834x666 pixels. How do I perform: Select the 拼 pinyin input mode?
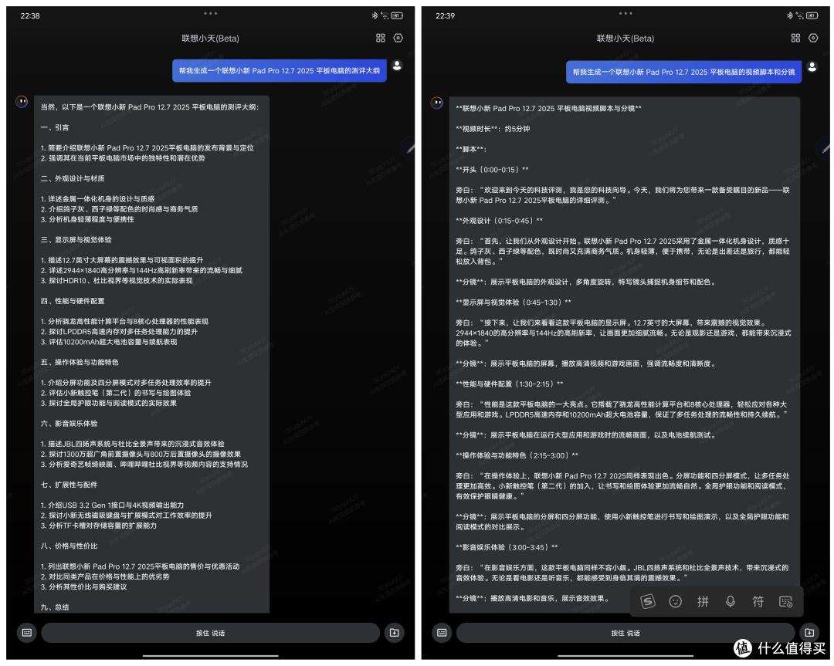coord(703,601)
